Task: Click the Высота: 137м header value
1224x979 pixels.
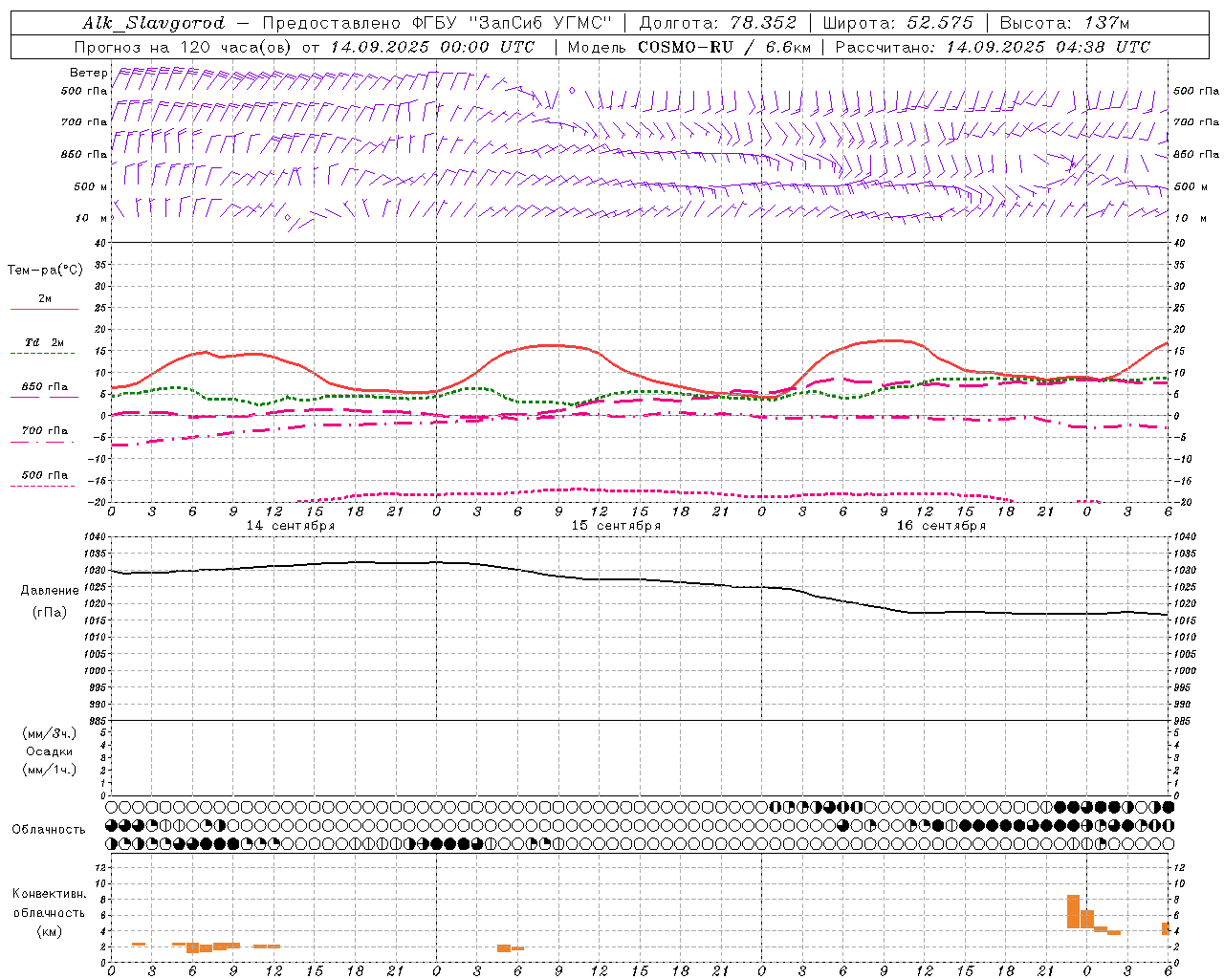Action: (1065, 23)
